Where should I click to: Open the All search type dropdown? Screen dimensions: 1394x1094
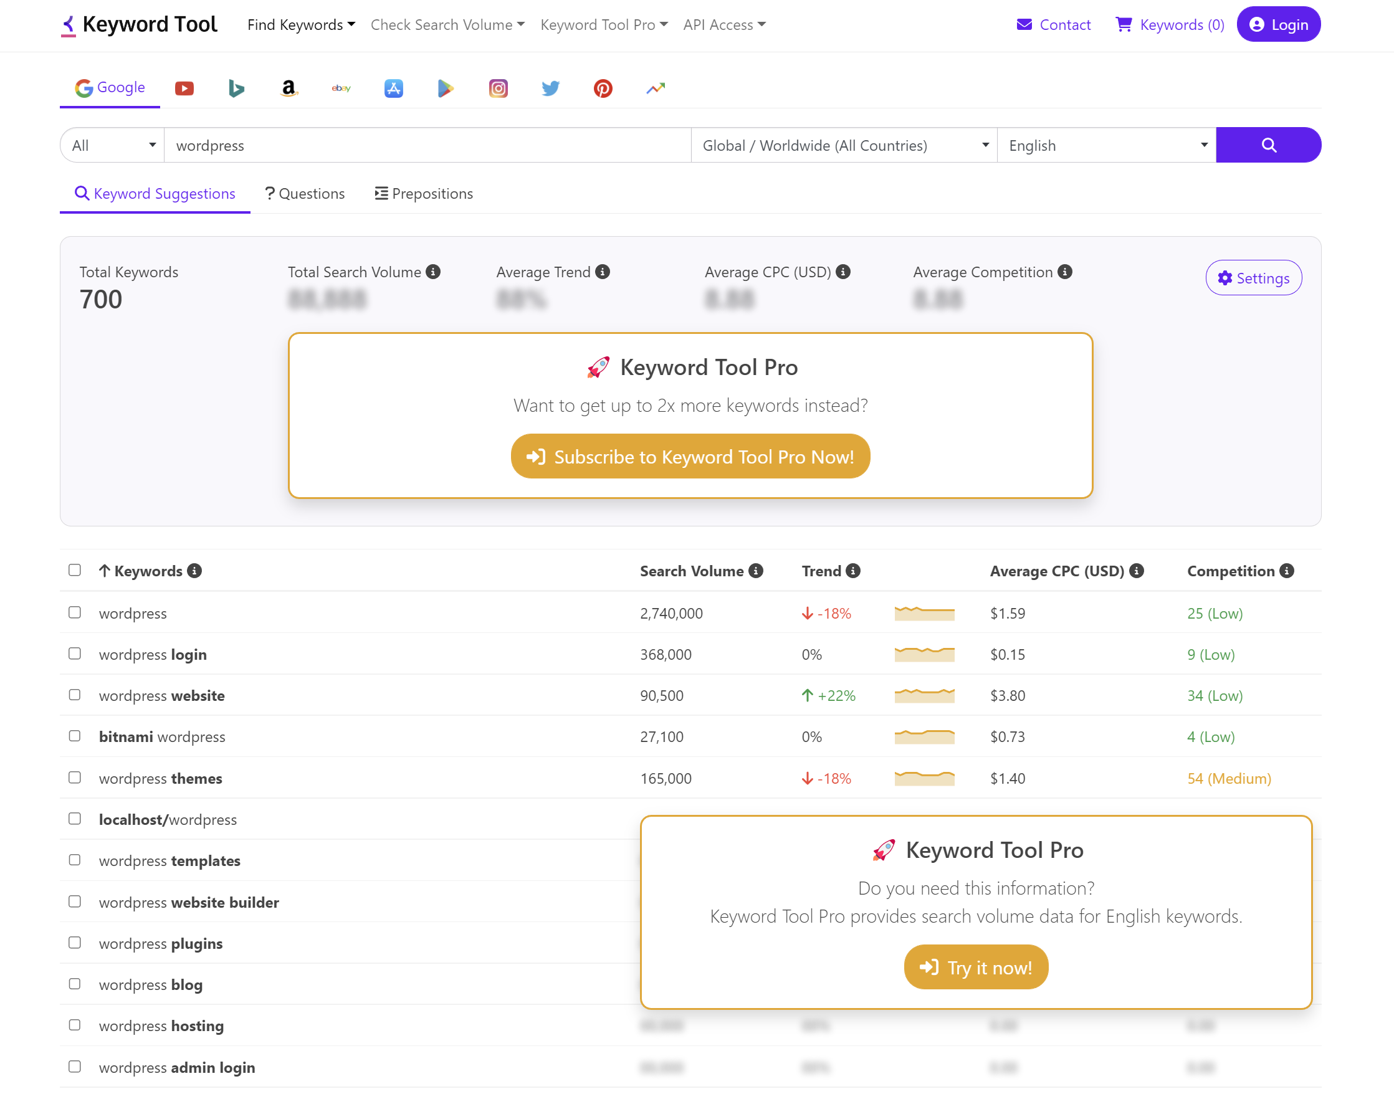click(x=113, y=145)
